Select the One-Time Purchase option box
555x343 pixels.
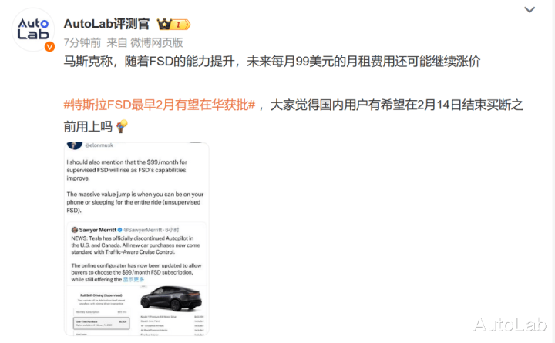tap(101, 323)
